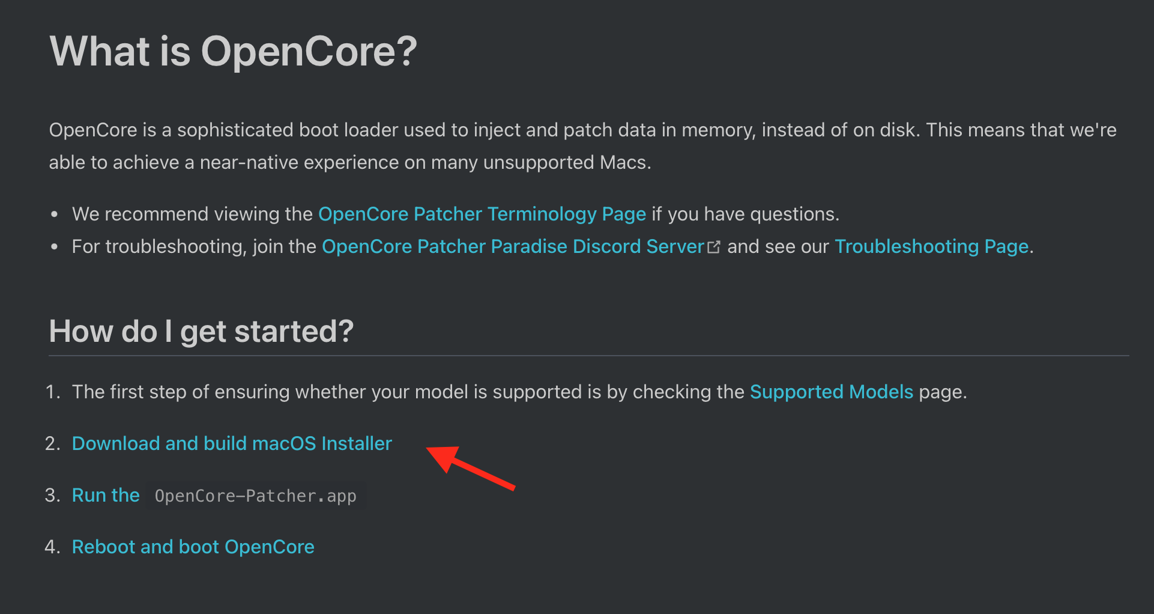Click the "and see our" text
This screenshot has height=614, width=1154.
[x=778, y=247]
